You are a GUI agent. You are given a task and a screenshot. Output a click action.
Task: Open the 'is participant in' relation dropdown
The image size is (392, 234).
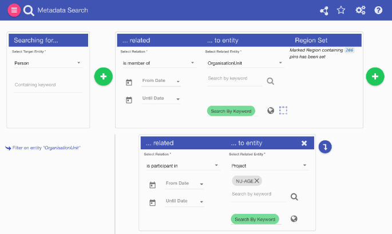[x=183, y=166]
